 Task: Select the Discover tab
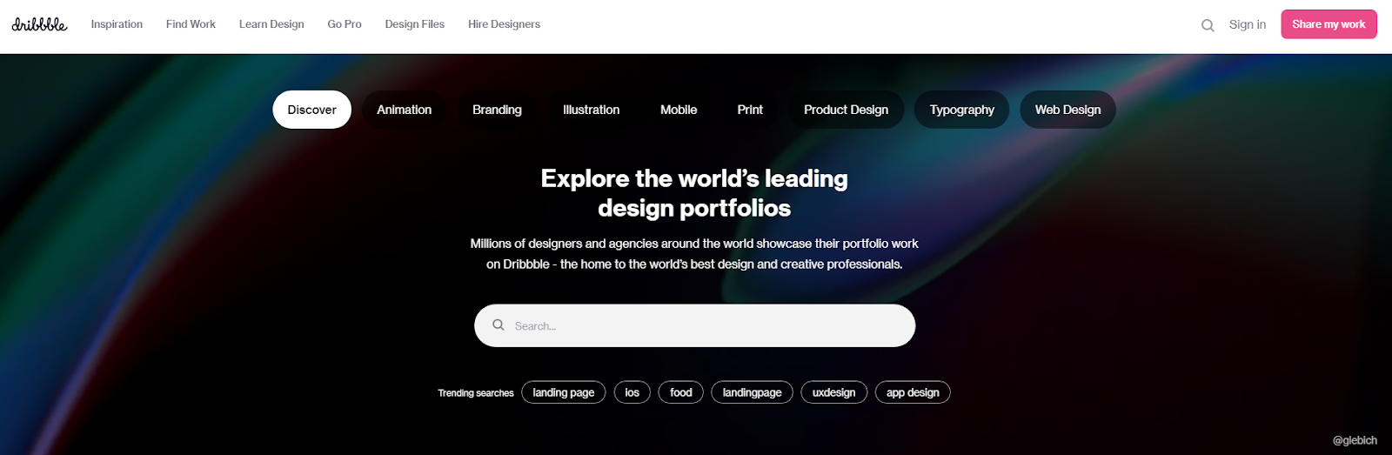pos(311,110)
